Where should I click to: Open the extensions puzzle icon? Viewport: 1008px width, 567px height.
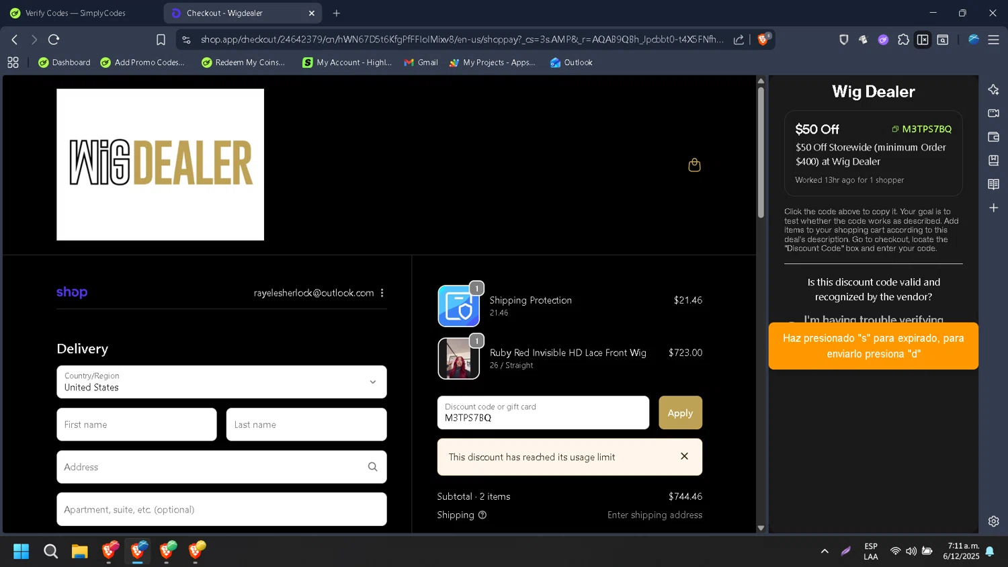point(903,40)
